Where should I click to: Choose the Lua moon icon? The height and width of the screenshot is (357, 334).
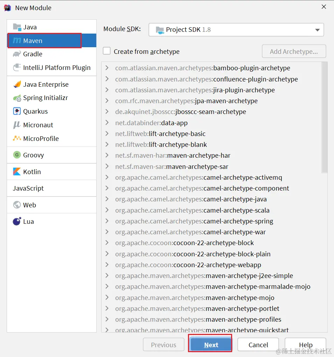17,221
